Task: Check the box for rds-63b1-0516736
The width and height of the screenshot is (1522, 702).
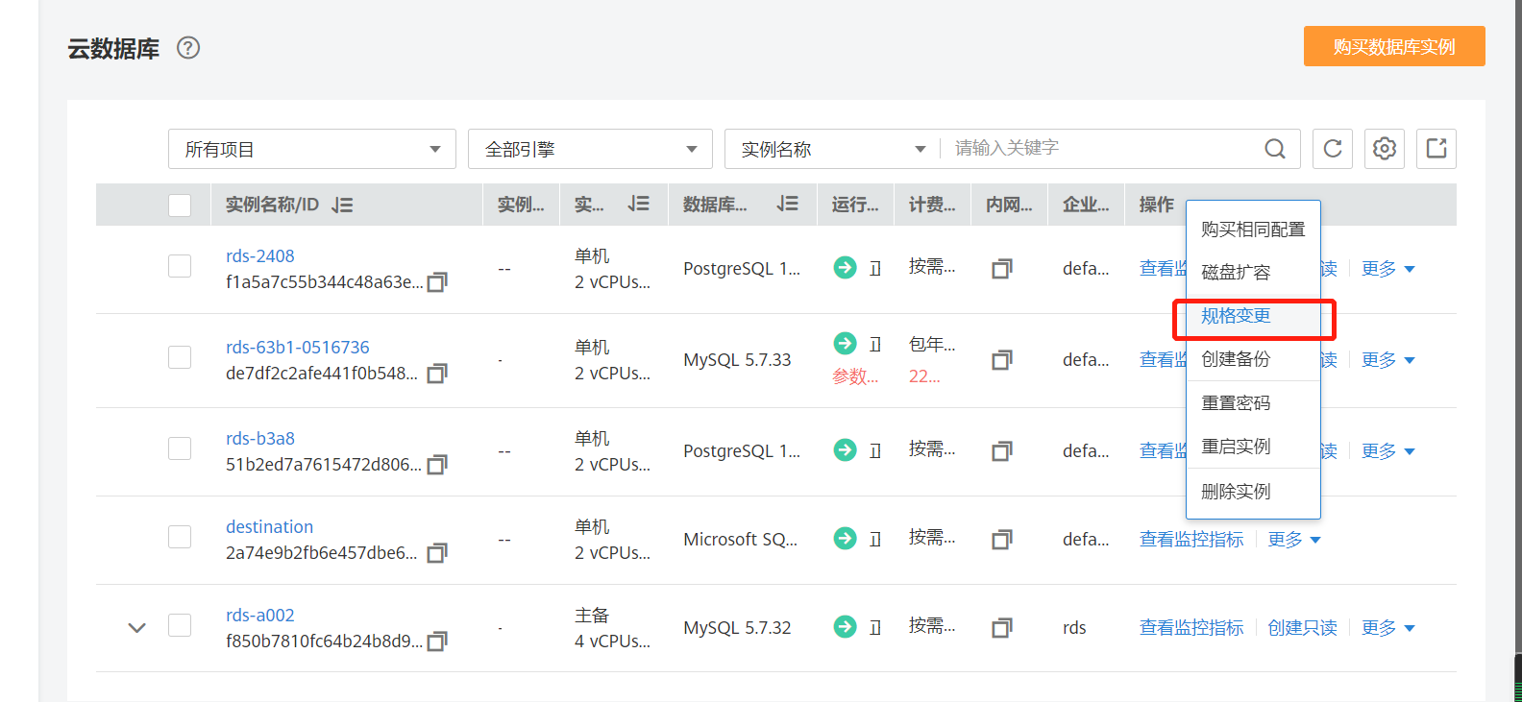Action: pyautogui.click(x=180, y=357)
